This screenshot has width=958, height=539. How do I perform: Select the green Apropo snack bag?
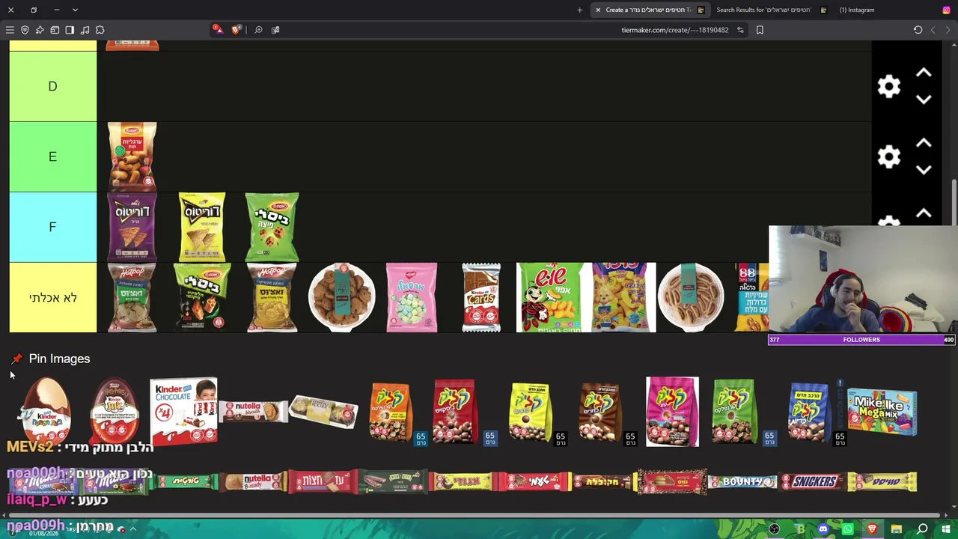click(x=551, y=297)
